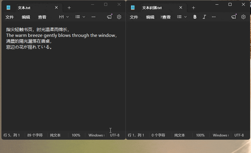Open the 查看 menu in the 文本.txt window

coord(42,17)
